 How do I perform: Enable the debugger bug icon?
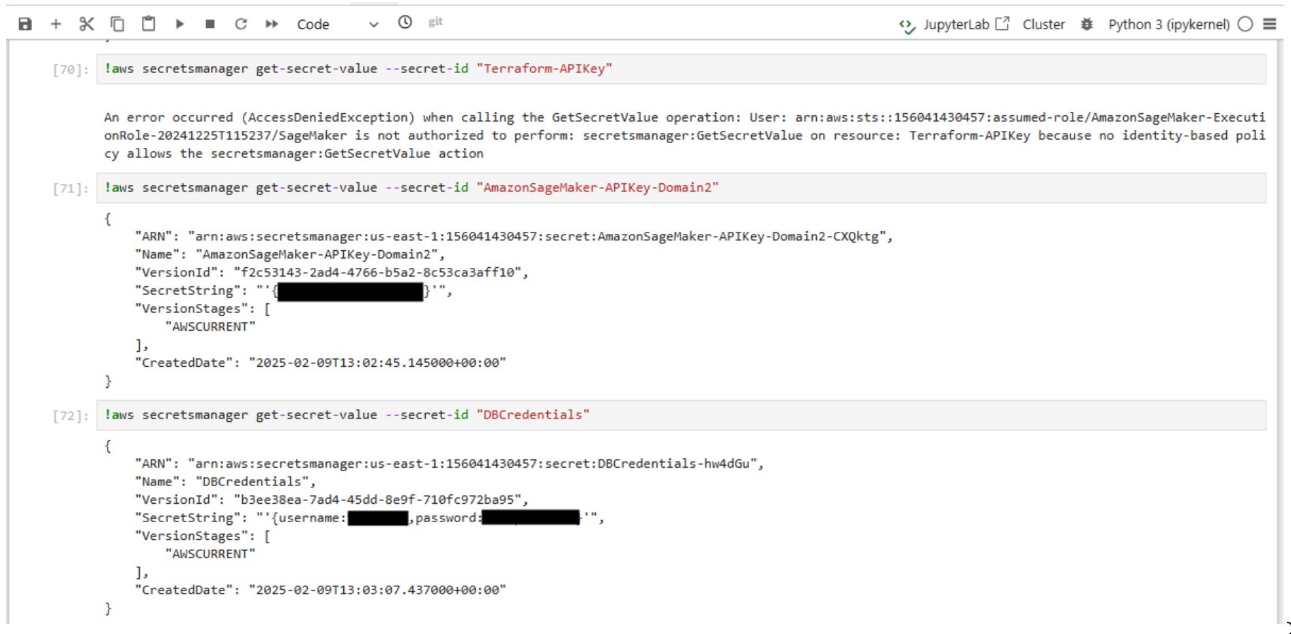click(1087, 25)
